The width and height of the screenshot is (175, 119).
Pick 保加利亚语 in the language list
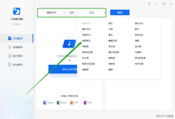coord(87,52)
